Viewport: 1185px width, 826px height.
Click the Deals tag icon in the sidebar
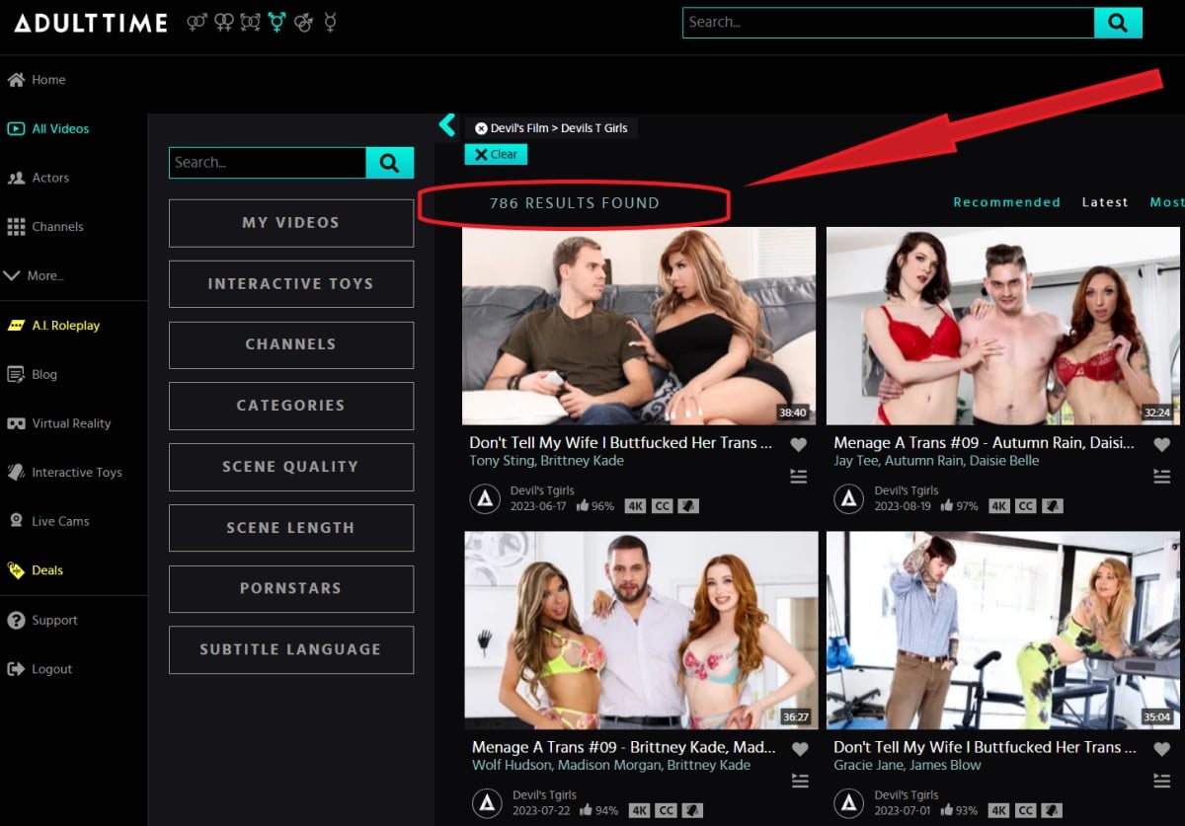click(x=16, y=570)
